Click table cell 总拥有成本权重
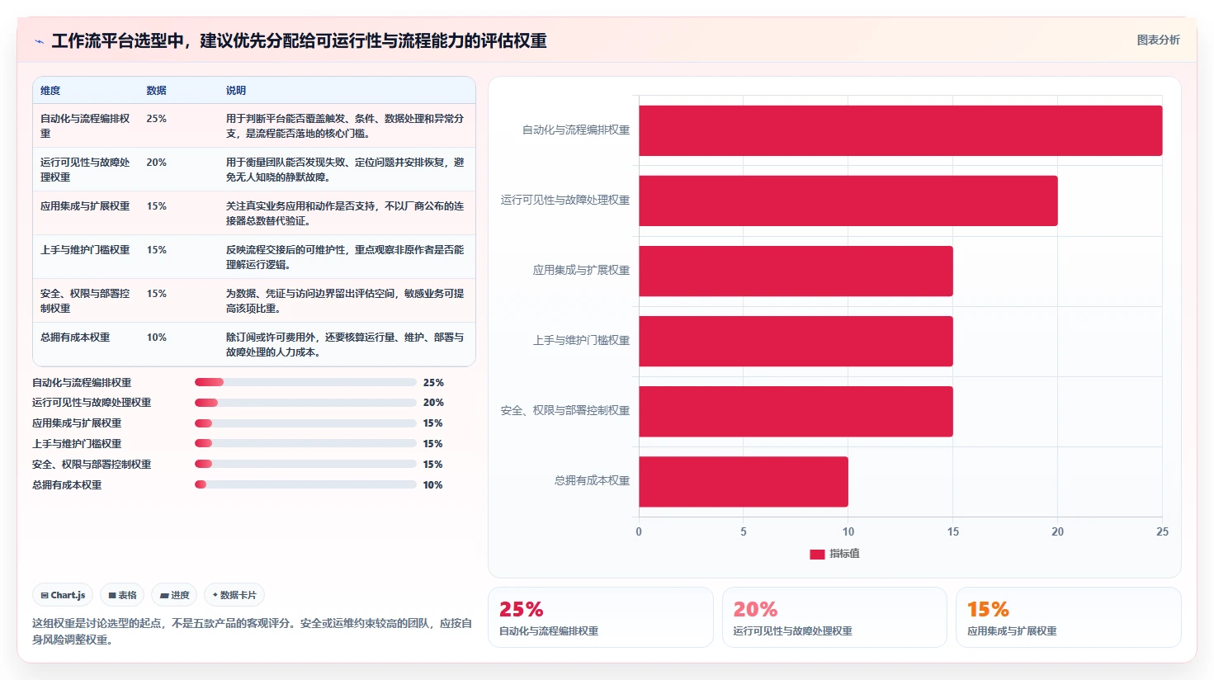The width and height of the screenshot is (1214, 680). [75, 338]
